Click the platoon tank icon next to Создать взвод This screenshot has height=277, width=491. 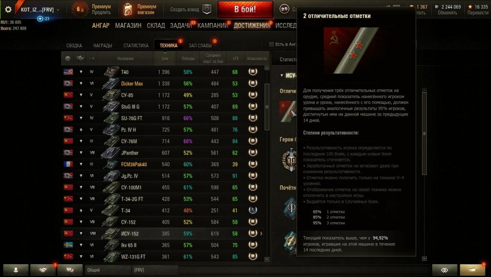[207, 9]
